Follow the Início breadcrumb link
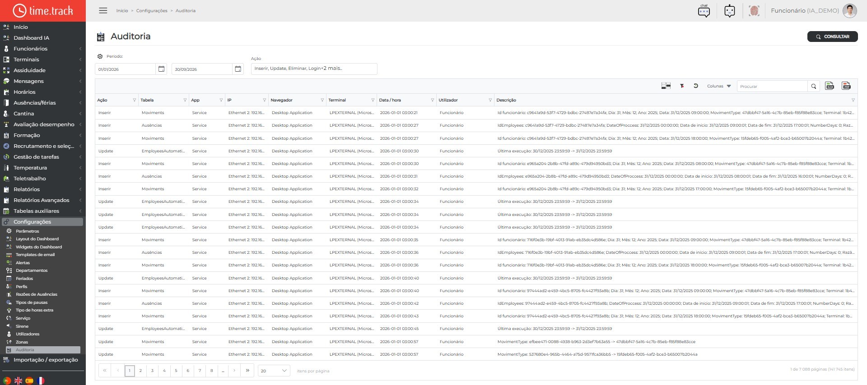 [122, 11]
